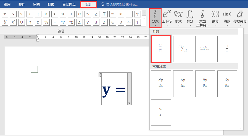Insert the degrees Fahrenheit (°F) symbol
This screenshot has width=248, height=136.
point(63,22)
